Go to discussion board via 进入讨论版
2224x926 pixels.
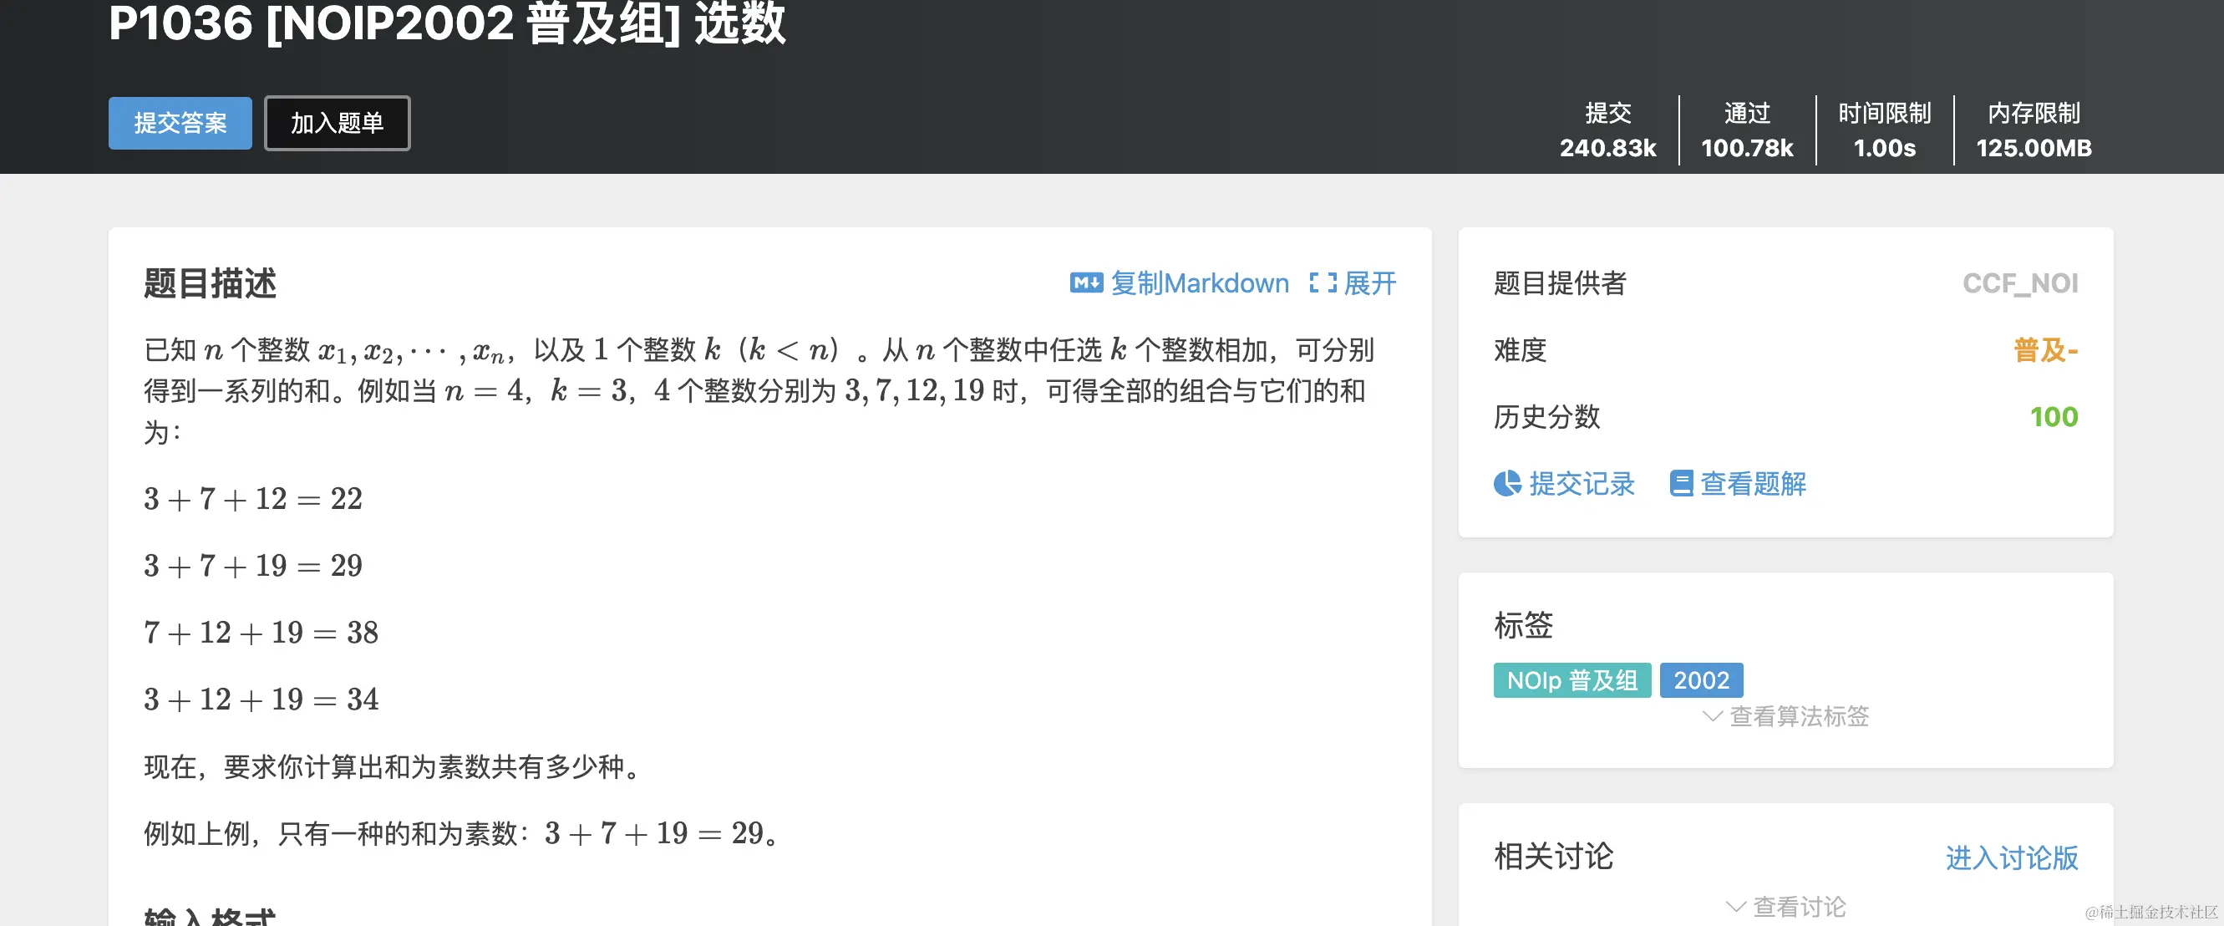point(2011,857)
